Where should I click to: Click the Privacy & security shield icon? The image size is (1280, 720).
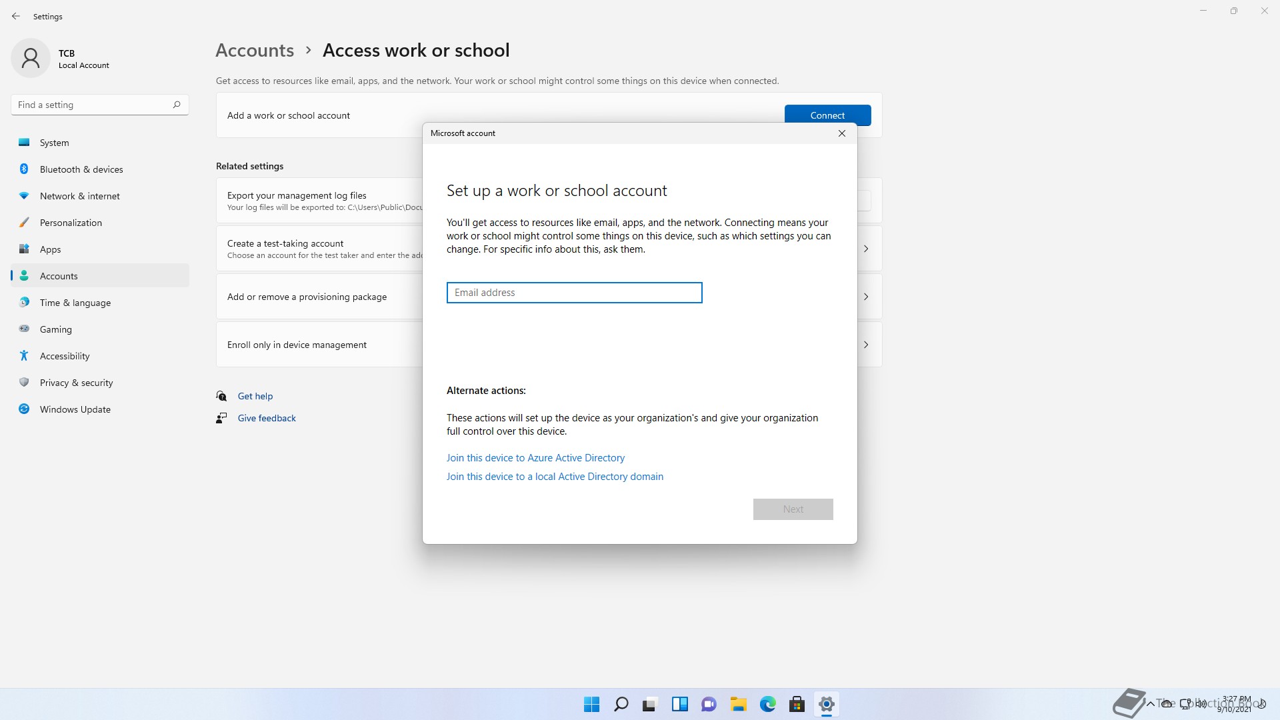pyautogui.click(x=24, y=383)
